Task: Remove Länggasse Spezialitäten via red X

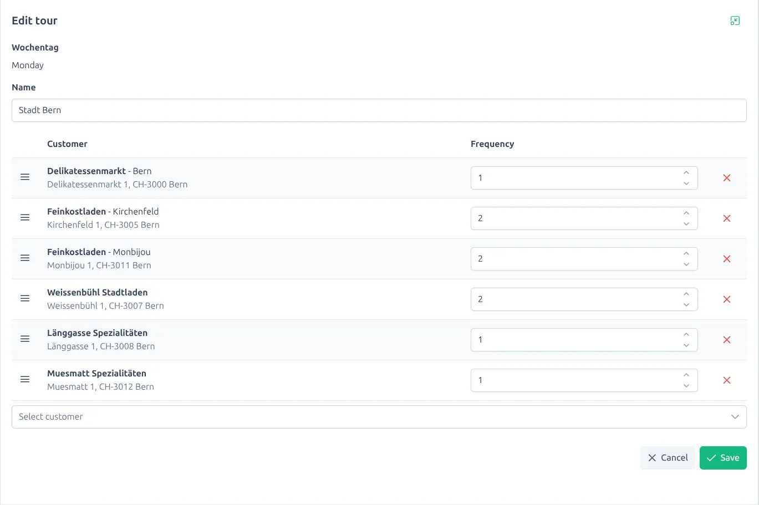Action: click(727, 339)
